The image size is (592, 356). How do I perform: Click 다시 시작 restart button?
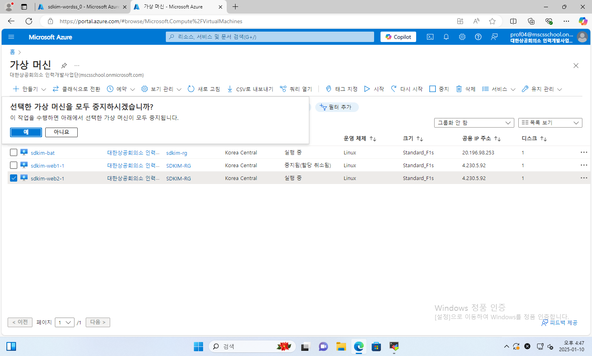click(407, 89)
